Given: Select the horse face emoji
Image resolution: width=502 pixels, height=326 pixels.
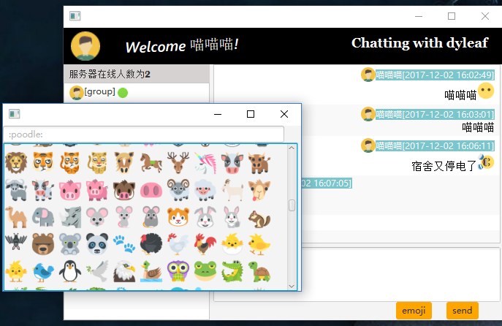Looking at the screenshot, I should (x=124, y=163).
